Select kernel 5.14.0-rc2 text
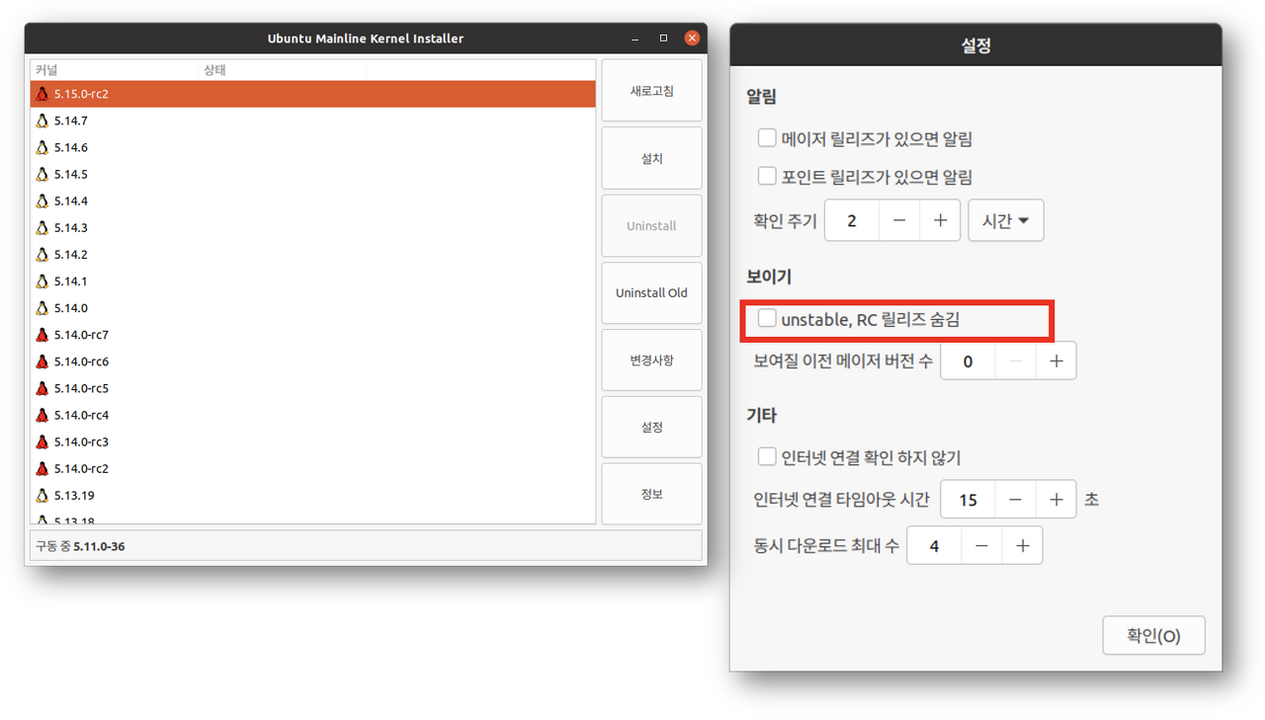Image resolution: width=1265 pixels, height=720 pixels. click(x=81, y=468)
